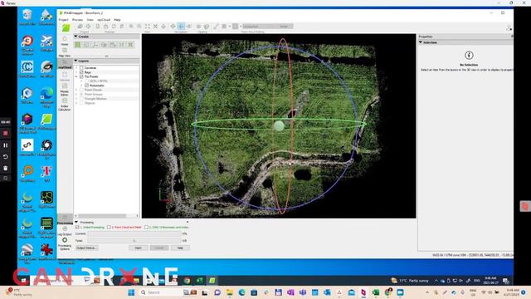
Task: Click the Start processing button
Action: tap(139, 248)
